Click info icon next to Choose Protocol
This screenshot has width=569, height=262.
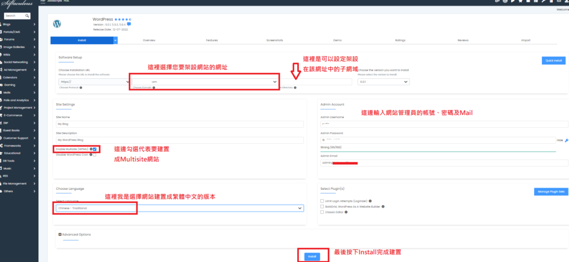81,88
